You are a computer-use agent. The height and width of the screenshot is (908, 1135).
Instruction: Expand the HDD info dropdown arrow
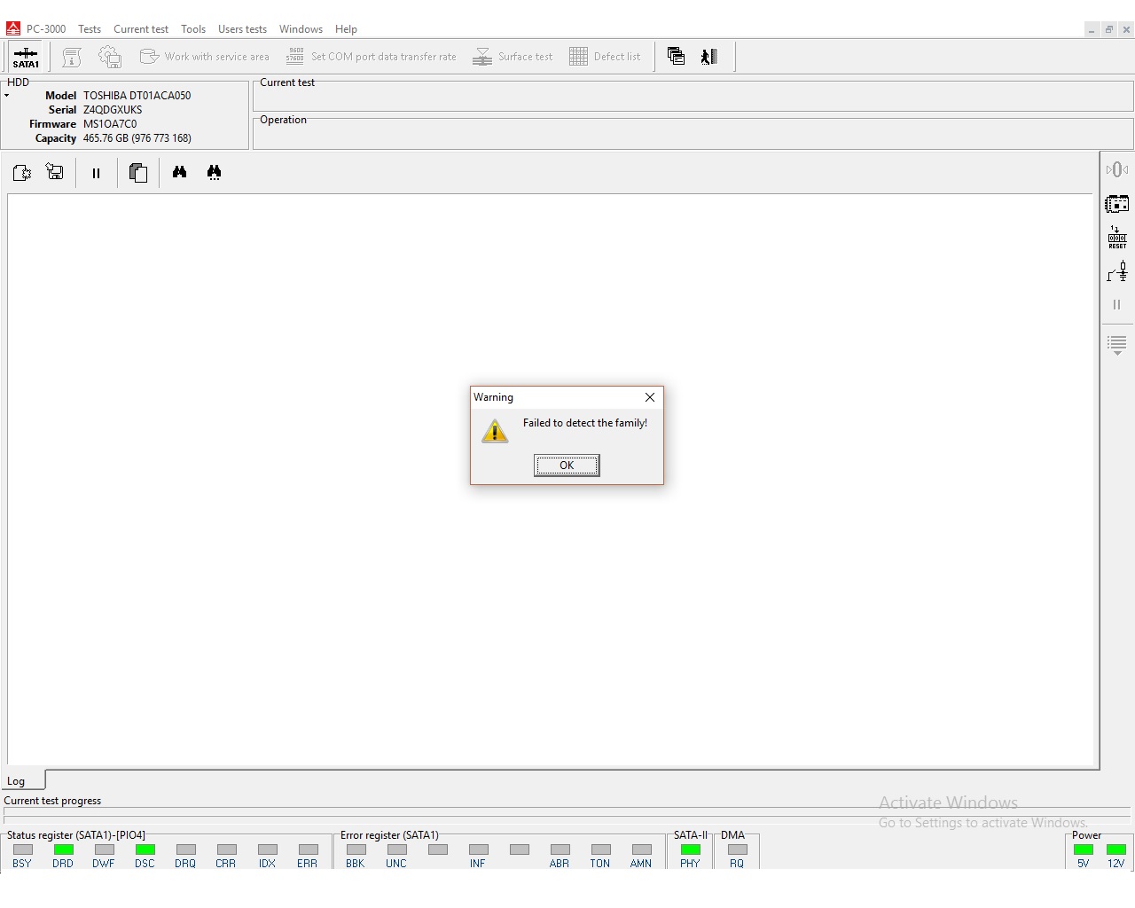point(6,95)
